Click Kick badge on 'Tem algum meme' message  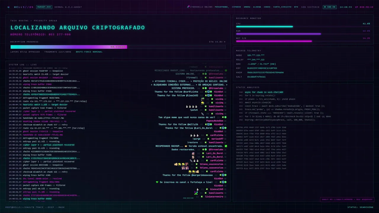[223, 117]
